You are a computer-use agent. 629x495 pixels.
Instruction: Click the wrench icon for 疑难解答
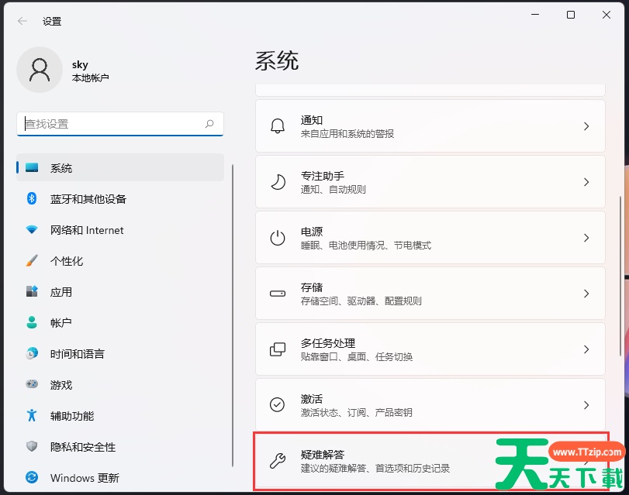[278, 461]
